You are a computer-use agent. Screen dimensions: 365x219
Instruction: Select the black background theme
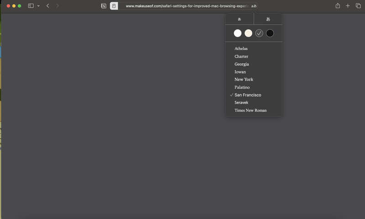pos(270,33)
